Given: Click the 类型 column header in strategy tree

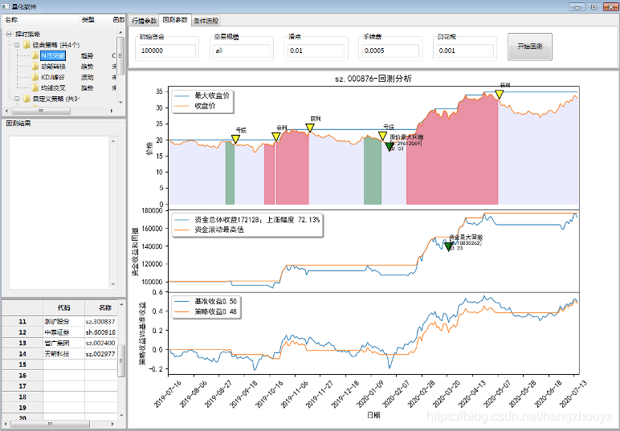Looking at the screenshot, I should (93, 20).
